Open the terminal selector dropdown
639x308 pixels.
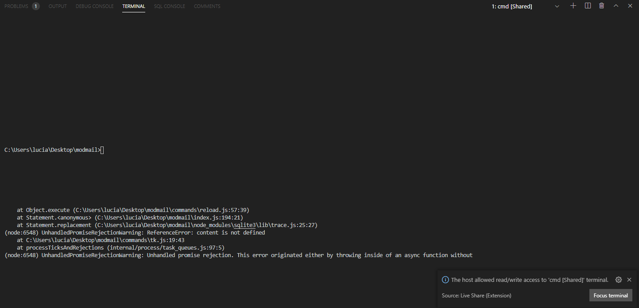(557, 6)
